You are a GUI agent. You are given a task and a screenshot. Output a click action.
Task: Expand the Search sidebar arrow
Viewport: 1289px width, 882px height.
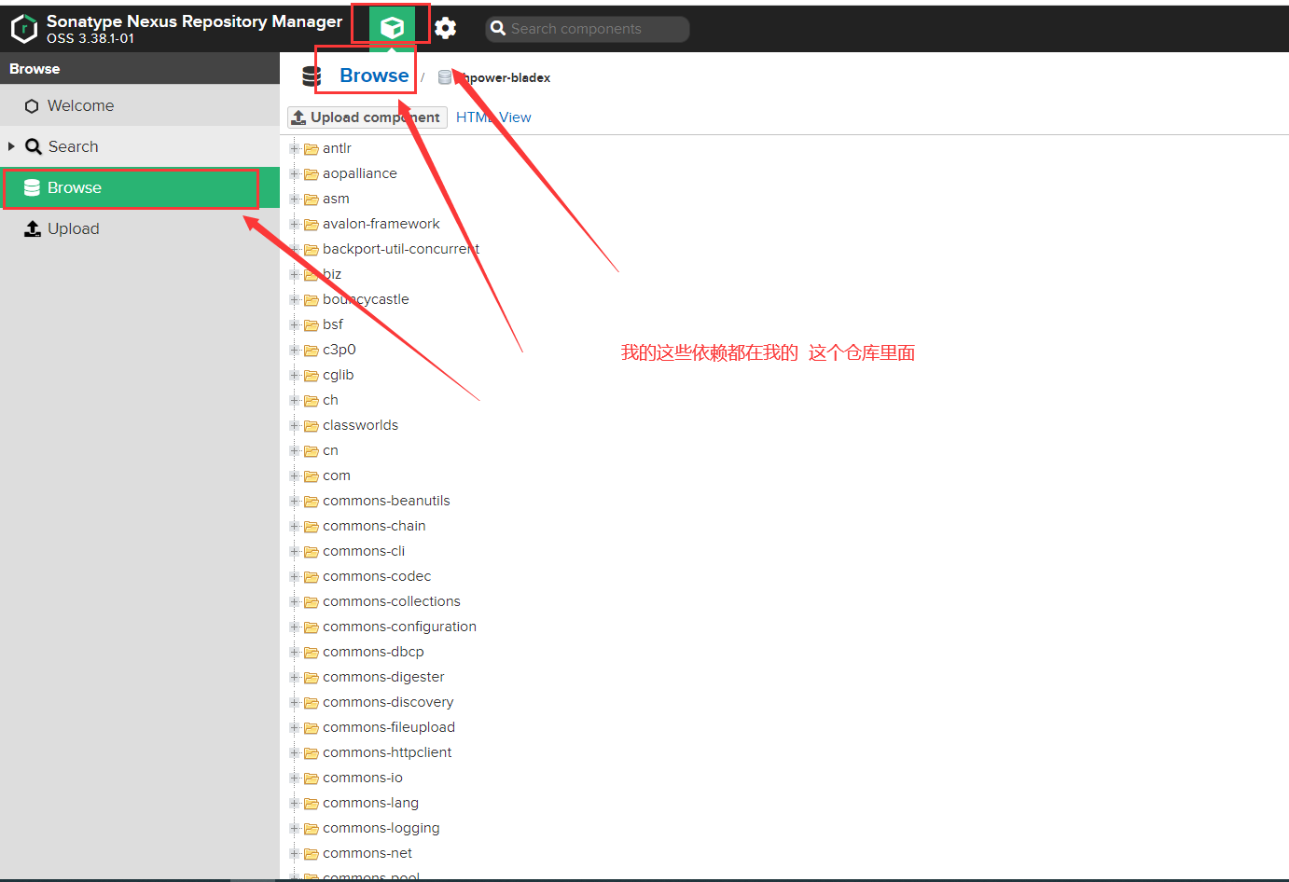pos(11,146)
